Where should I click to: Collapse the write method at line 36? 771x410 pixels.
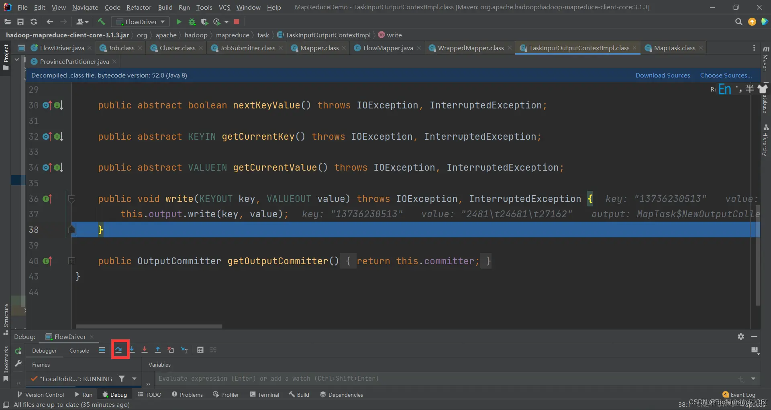(x=72, y=199)
